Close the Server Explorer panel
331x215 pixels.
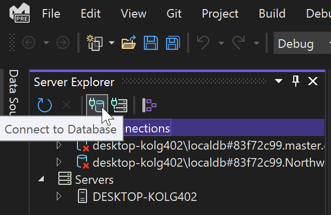point(313,81)
